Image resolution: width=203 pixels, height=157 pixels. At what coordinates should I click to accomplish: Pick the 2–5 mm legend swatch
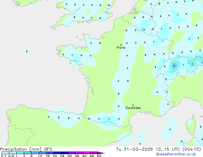click(x=28, y=153)
